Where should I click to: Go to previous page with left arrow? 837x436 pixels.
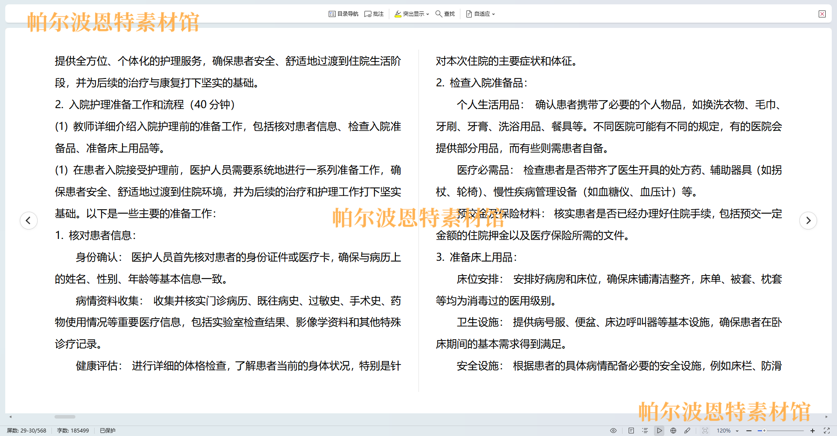[x=29, y=220]
